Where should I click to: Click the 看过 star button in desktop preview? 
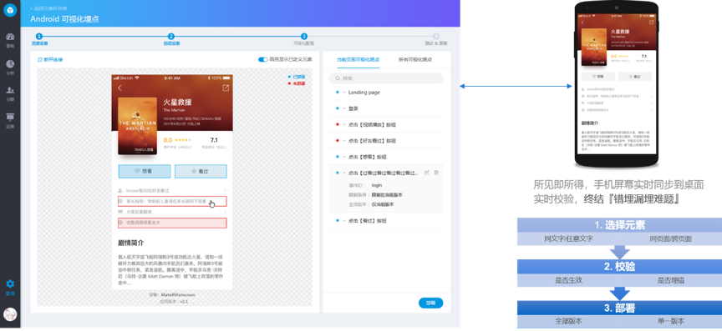201,171
